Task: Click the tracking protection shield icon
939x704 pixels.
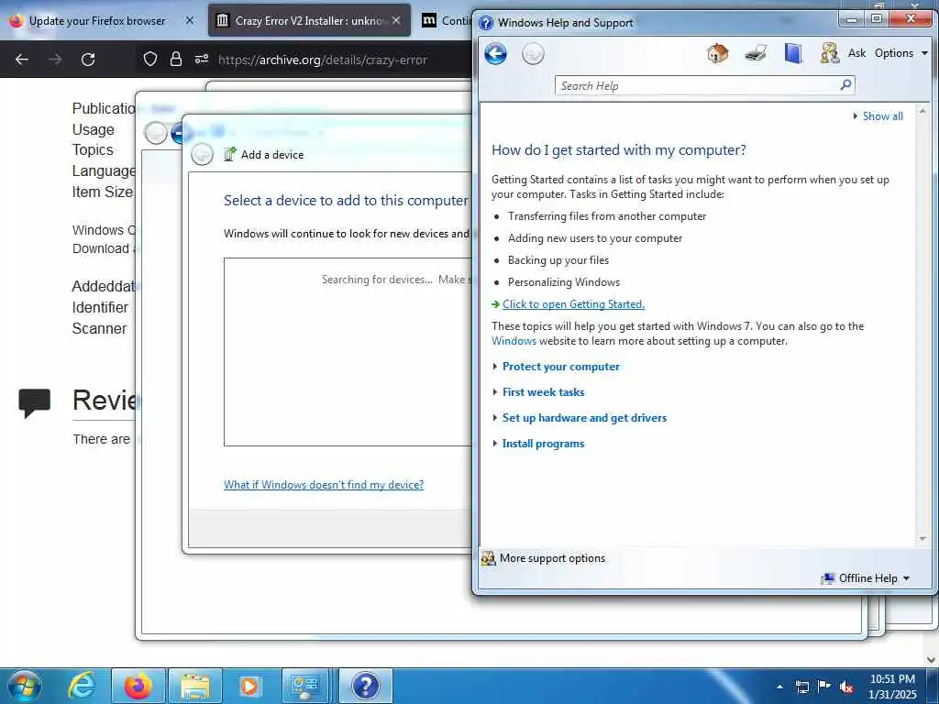Action: tap(150, 59)
